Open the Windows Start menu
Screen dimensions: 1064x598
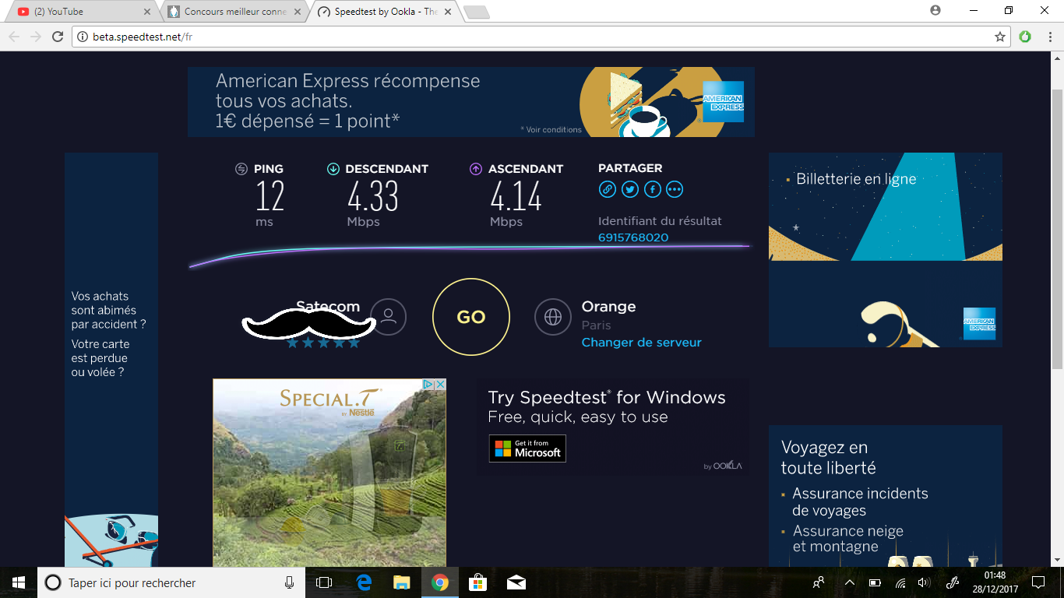19,582
